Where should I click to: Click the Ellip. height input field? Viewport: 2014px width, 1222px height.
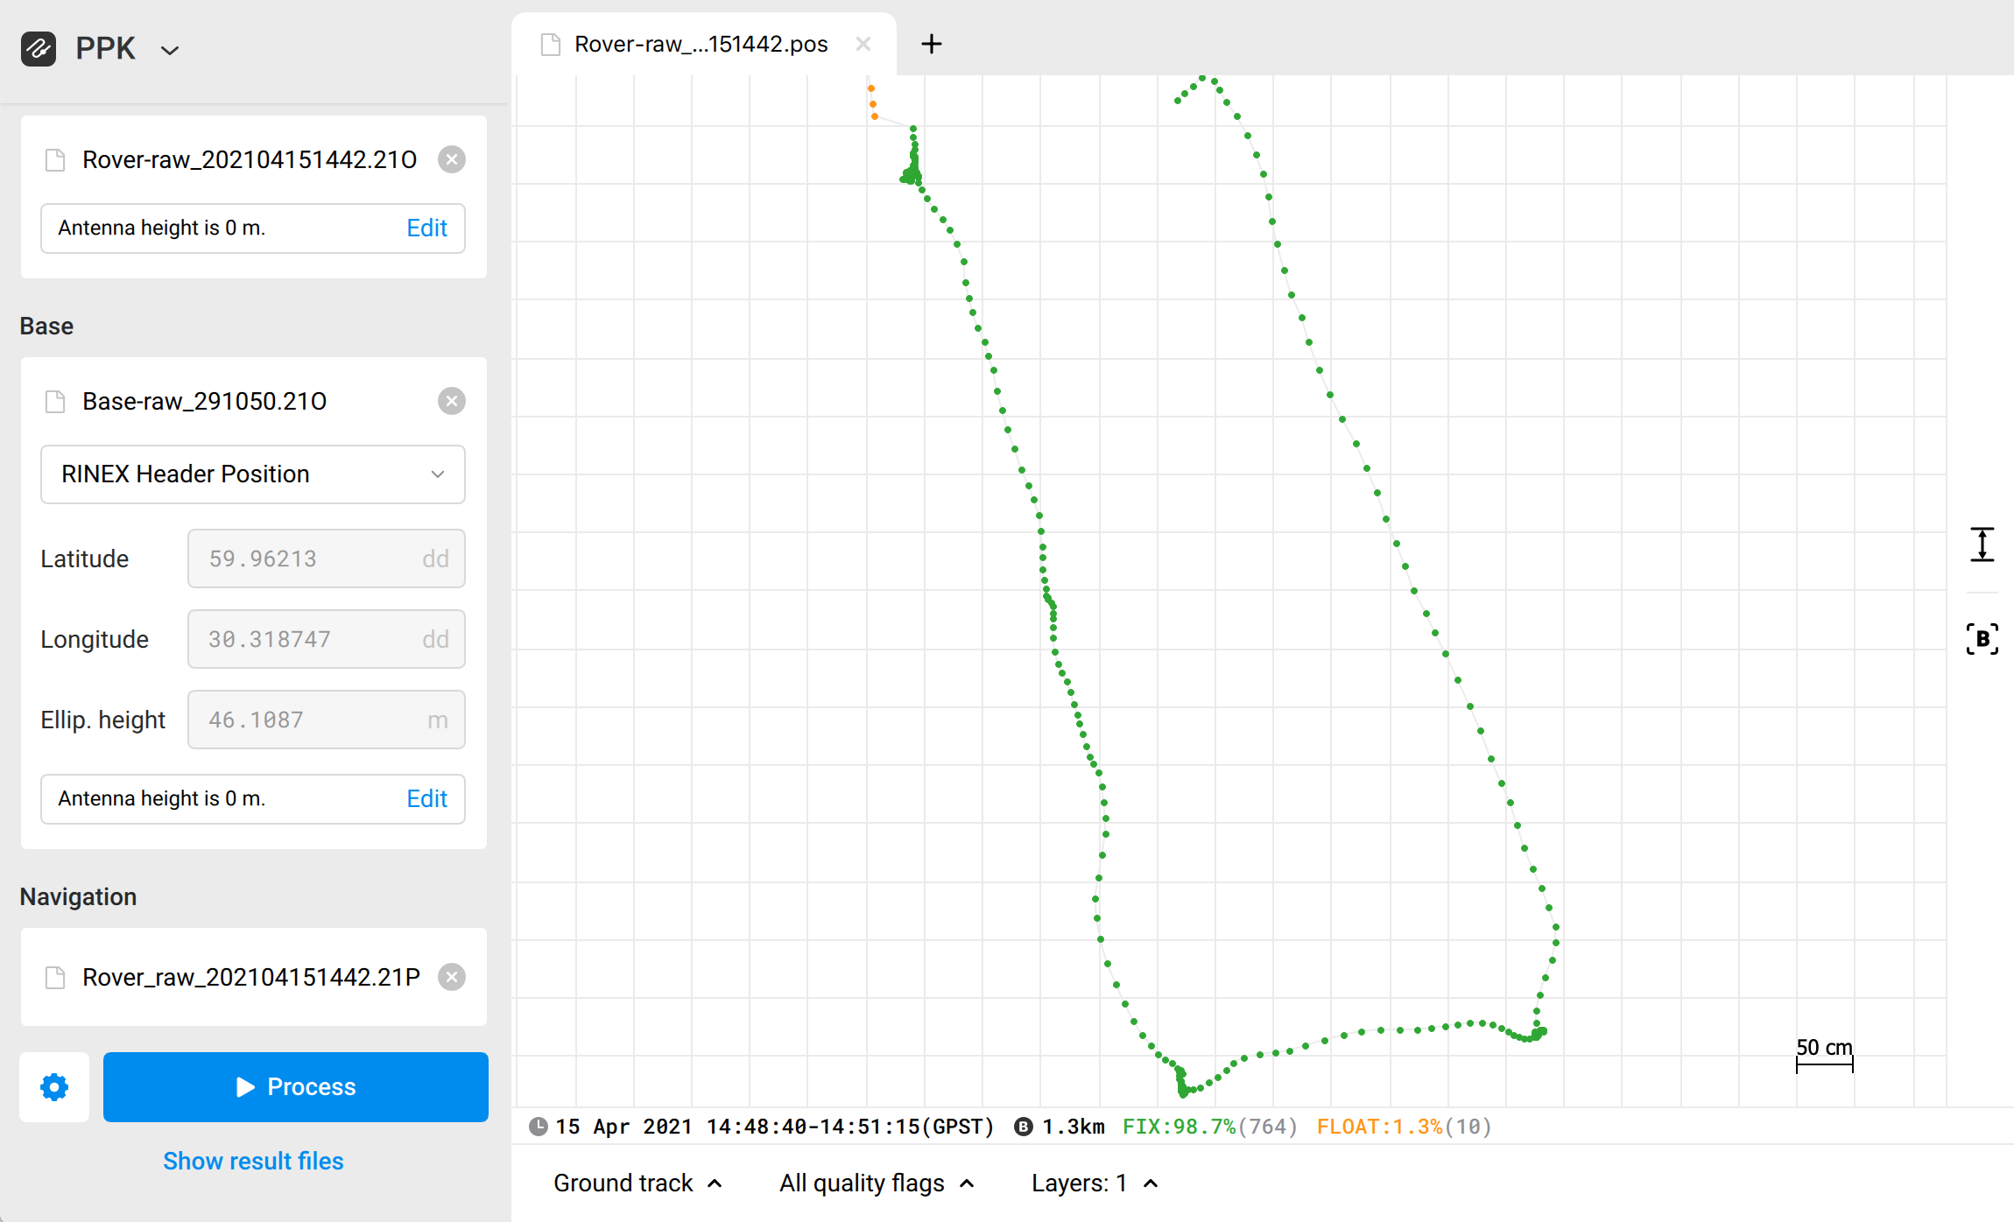coord(327,720)
